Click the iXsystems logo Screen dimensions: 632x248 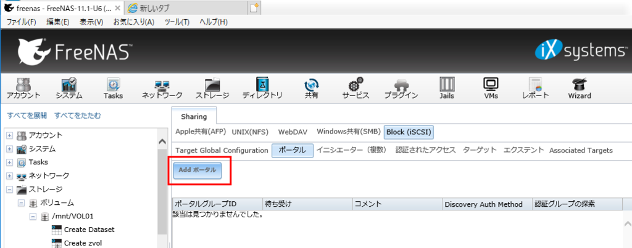click(x=581, y=50)
